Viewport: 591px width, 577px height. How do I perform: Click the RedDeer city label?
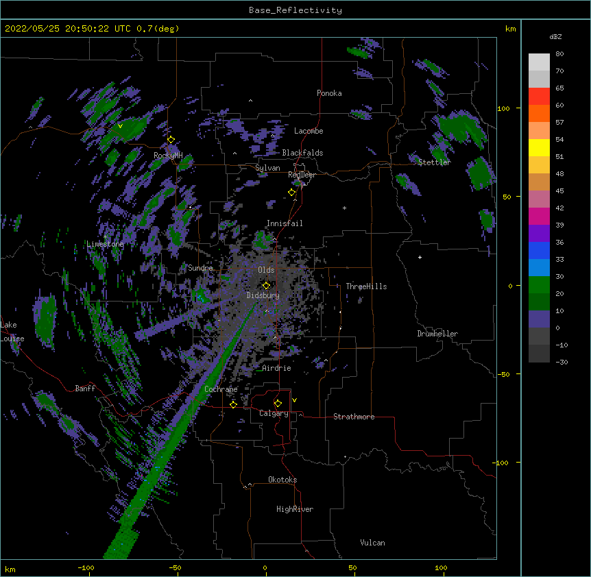[302, 175]
